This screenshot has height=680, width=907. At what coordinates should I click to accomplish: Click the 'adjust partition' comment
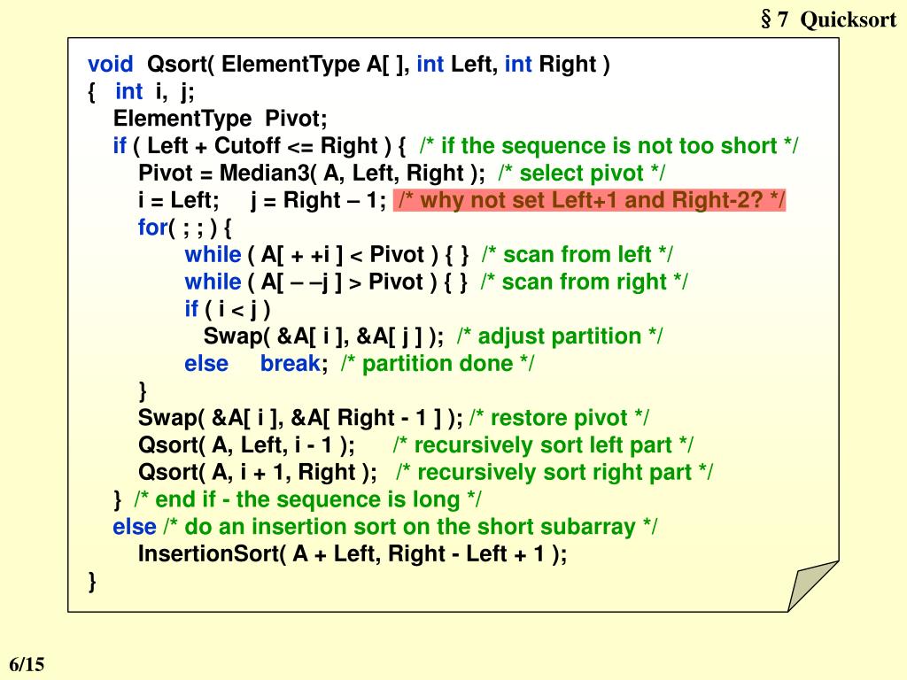pyautogui.click(x=560, y=336)
